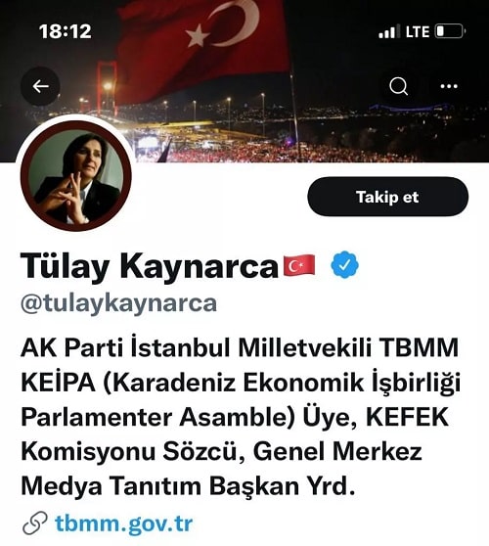
Task: Click the Turkish flag emoji beside the name
Action: click(x=299, y=265)
